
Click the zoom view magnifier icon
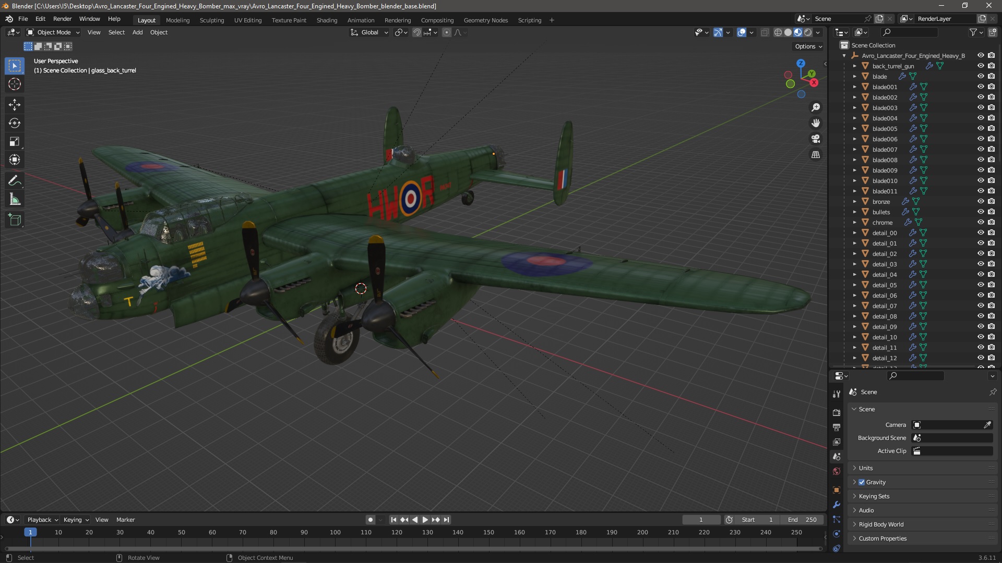(x=816, y=107)
